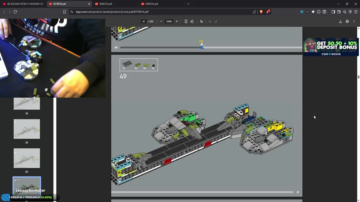360x202 pixels.
Task: Open Brave Rewards triangle icon
Action: tap(268, 12)
